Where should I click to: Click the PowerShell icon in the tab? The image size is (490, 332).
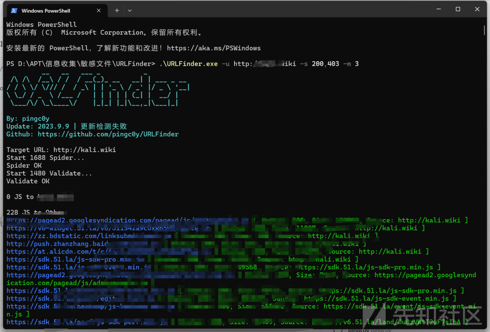pos(14,10)
